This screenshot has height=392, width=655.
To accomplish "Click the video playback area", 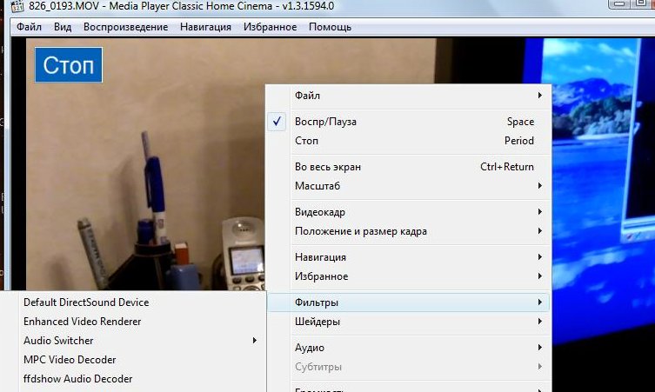I will [146, 163].
